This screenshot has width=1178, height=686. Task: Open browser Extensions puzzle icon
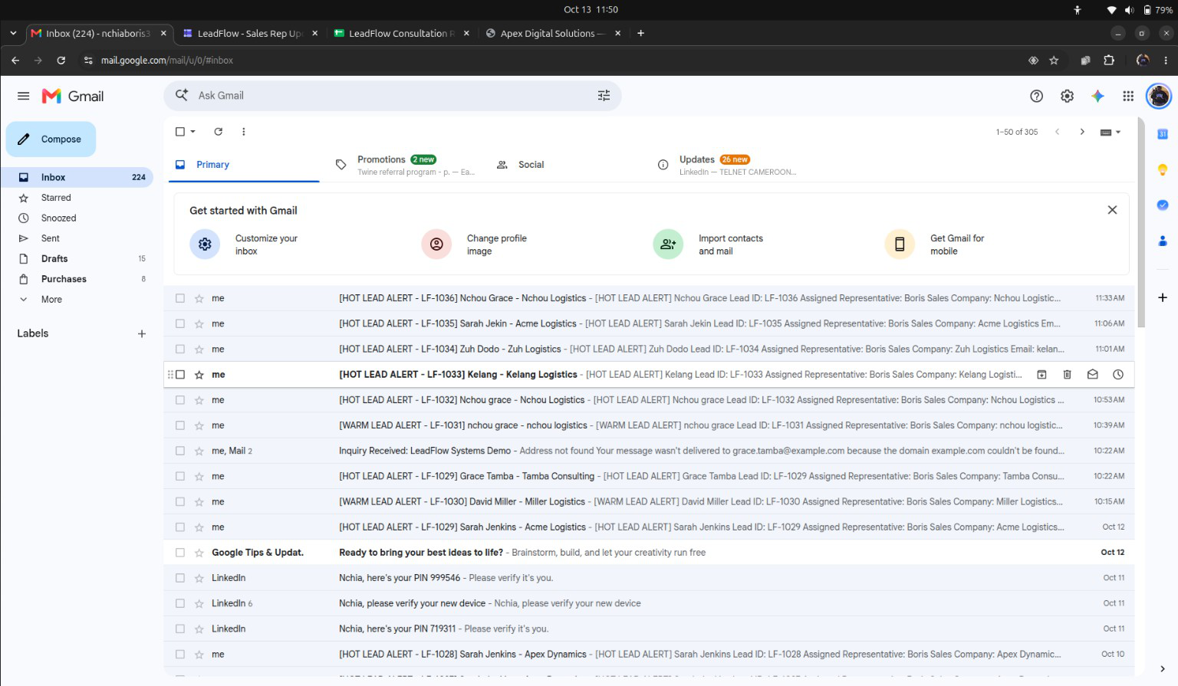click(1109, 61)
